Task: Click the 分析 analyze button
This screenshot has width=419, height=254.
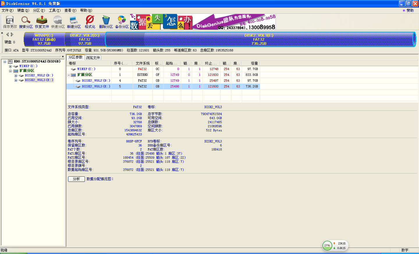Action: pos(76,179)
